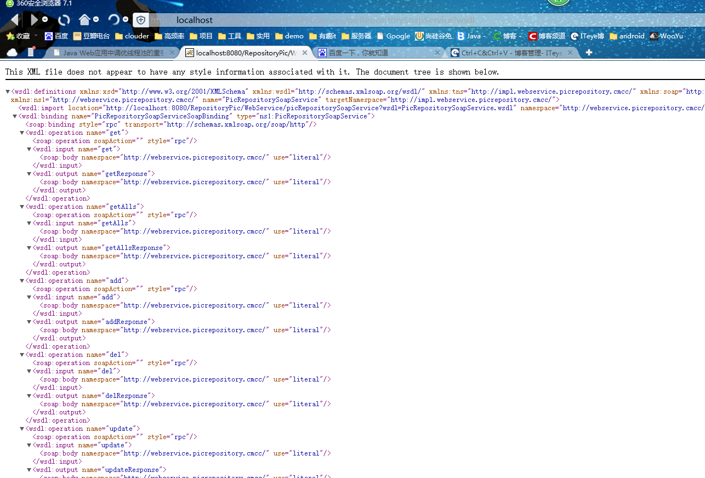
Task: Collapse the wsdl:input name="getAlls" node
Action: [29, 223]
